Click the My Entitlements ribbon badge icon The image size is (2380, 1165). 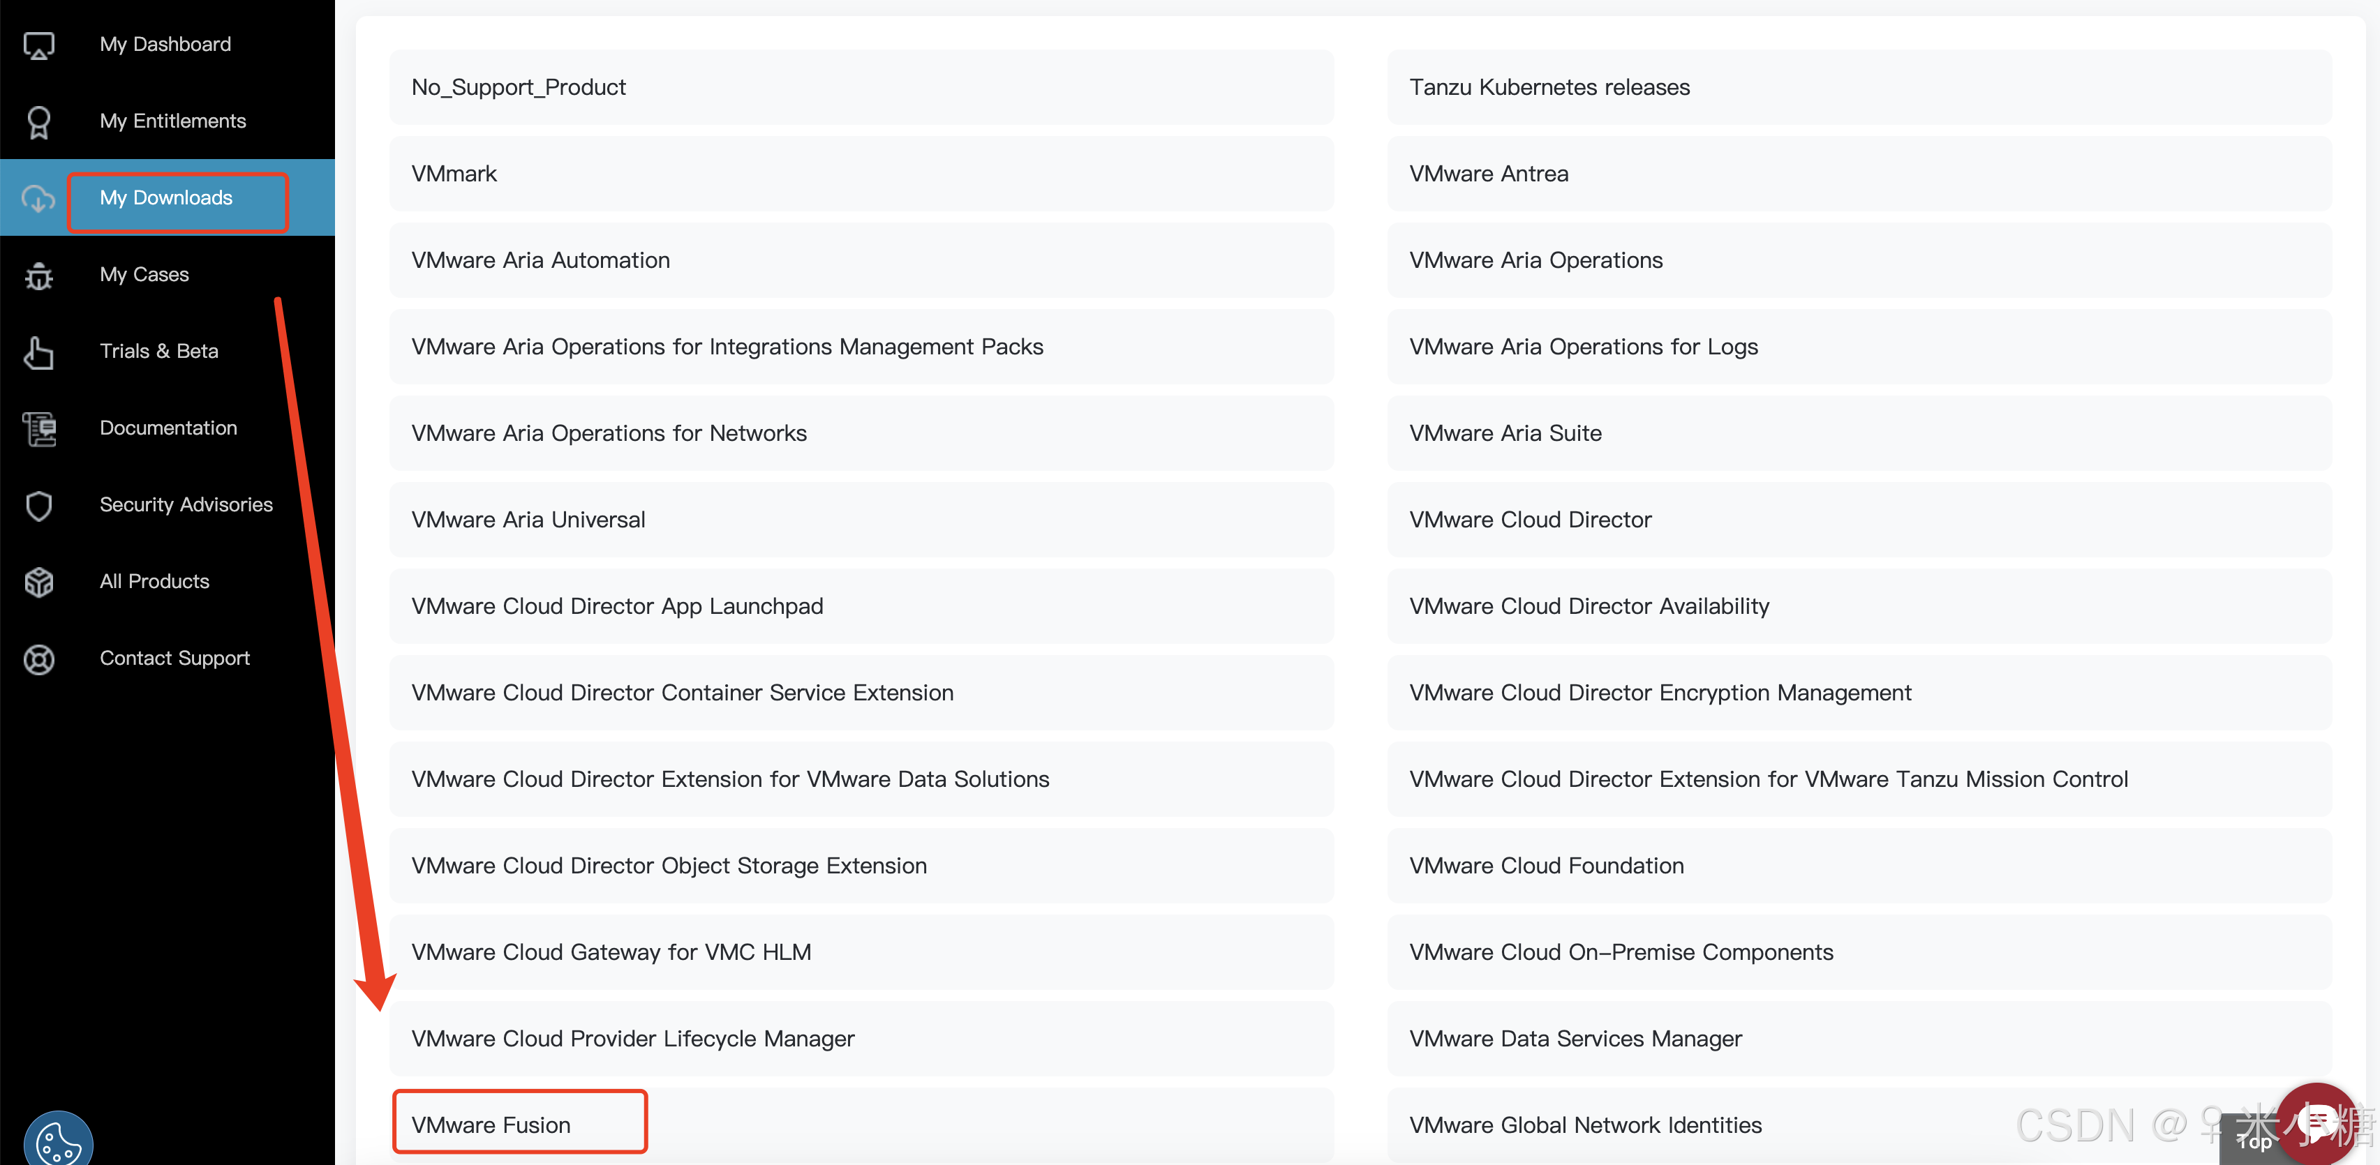pos(39,122)
